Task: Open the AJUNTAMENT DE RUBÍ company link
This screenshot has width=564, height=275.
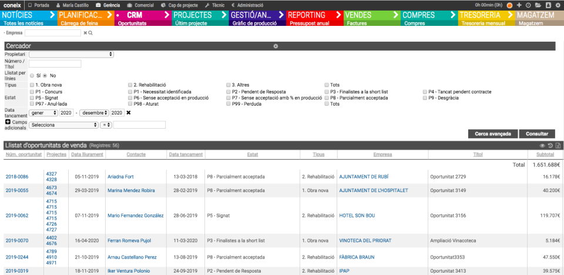Action: (364, 176)
